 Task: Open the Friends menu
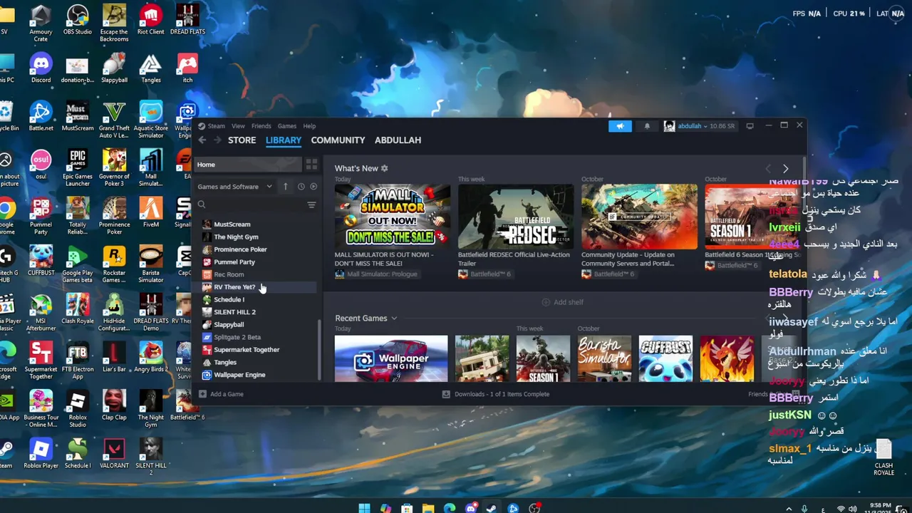261,126
